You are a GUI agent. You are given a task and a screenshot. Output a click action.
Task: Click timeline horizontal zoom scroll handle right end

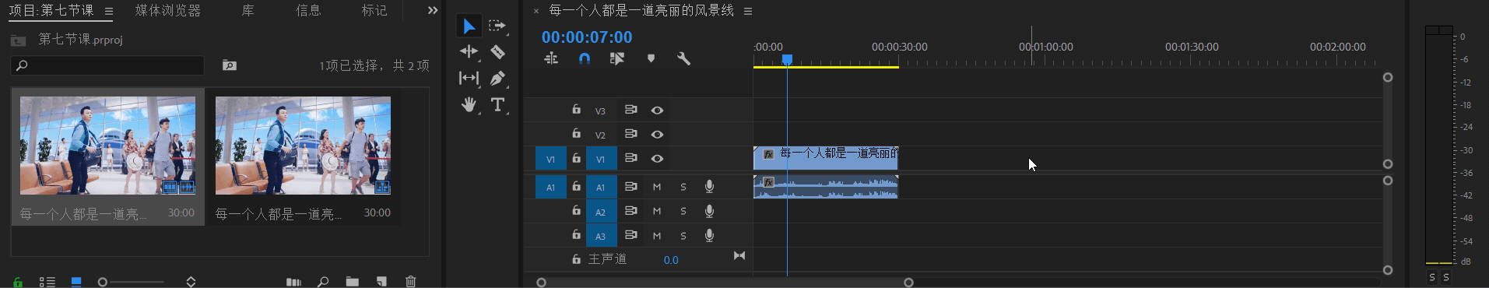908,282
